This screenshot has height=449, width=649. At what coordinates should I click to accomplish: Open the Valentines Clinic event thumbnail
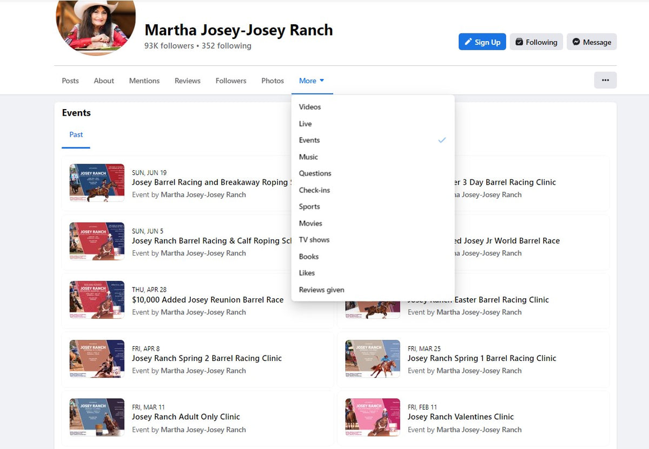tap(373, 418)
